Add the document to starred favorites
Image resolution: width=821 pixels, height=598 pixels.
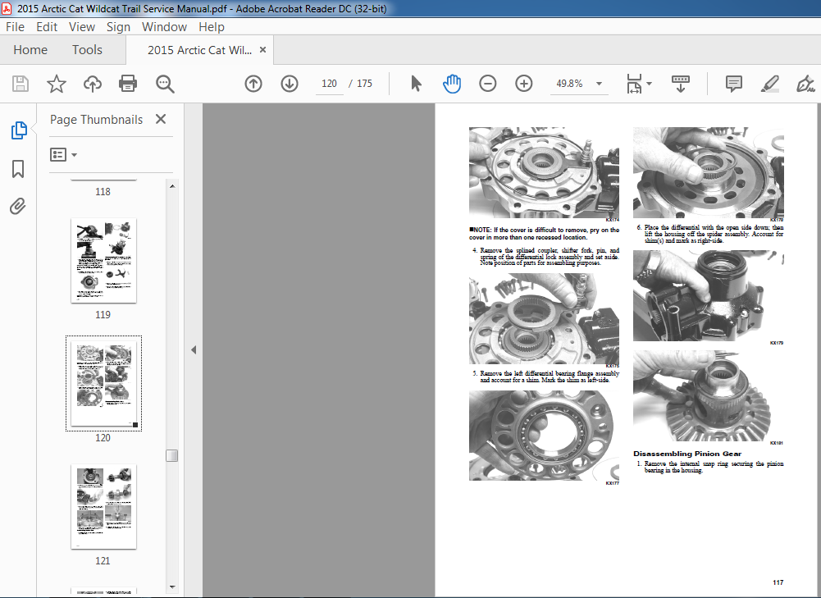pos(57,84)
